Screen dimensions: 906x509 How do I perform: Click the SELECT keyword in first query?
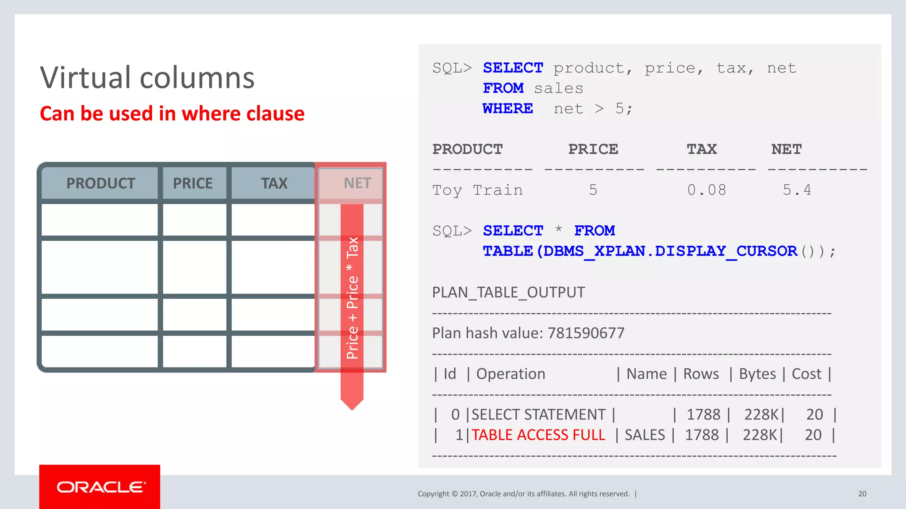[513, 68]
